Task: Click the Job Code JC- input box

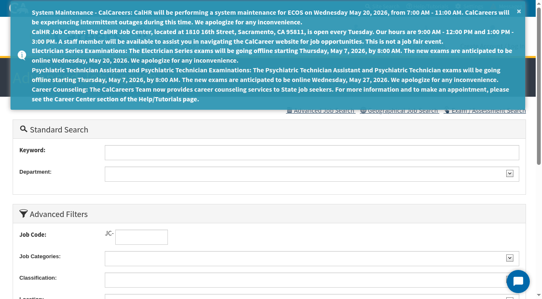Action: point(141,237)
